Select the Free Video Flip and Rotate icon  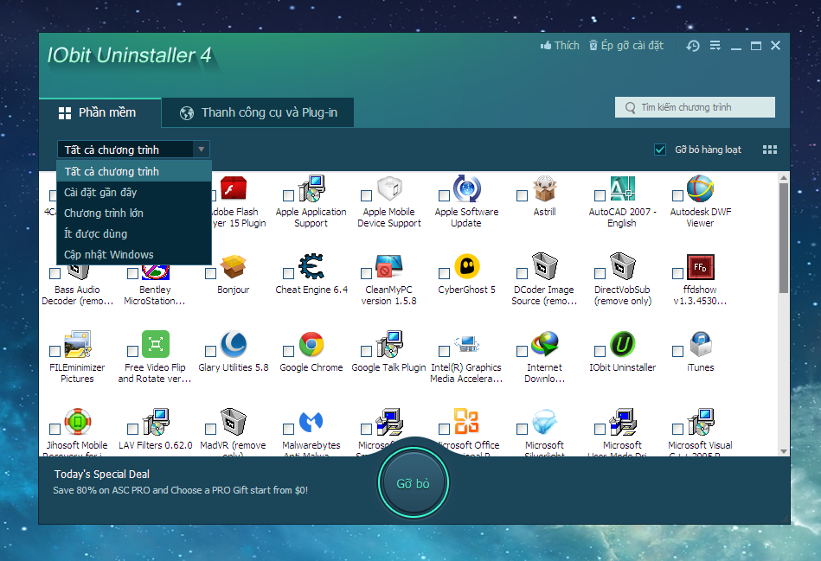pos(156,344)
